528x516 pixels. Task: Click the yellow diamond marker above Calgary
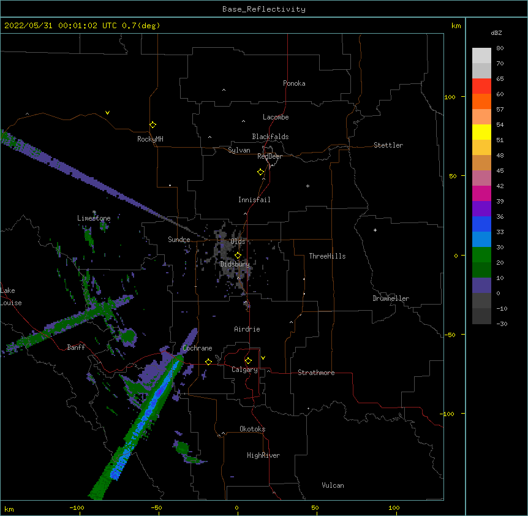(248, 361)
